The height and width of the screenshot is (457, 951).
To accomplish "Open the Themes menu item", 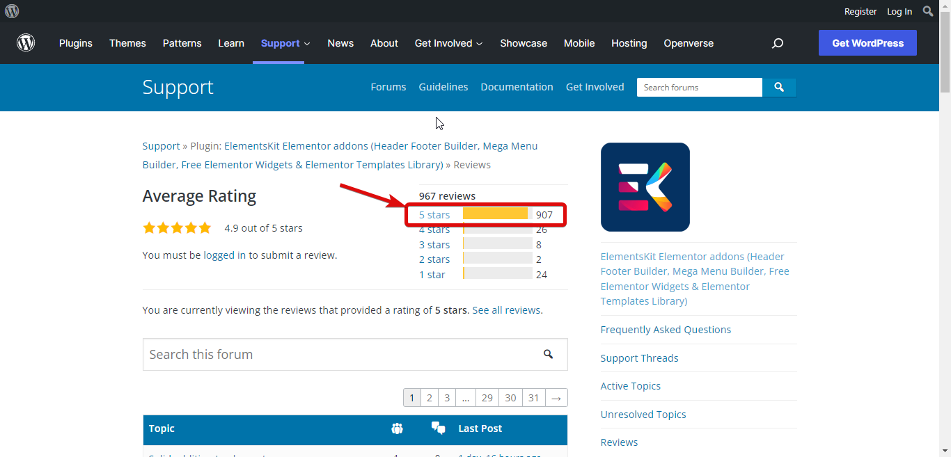I will [127, 43].
